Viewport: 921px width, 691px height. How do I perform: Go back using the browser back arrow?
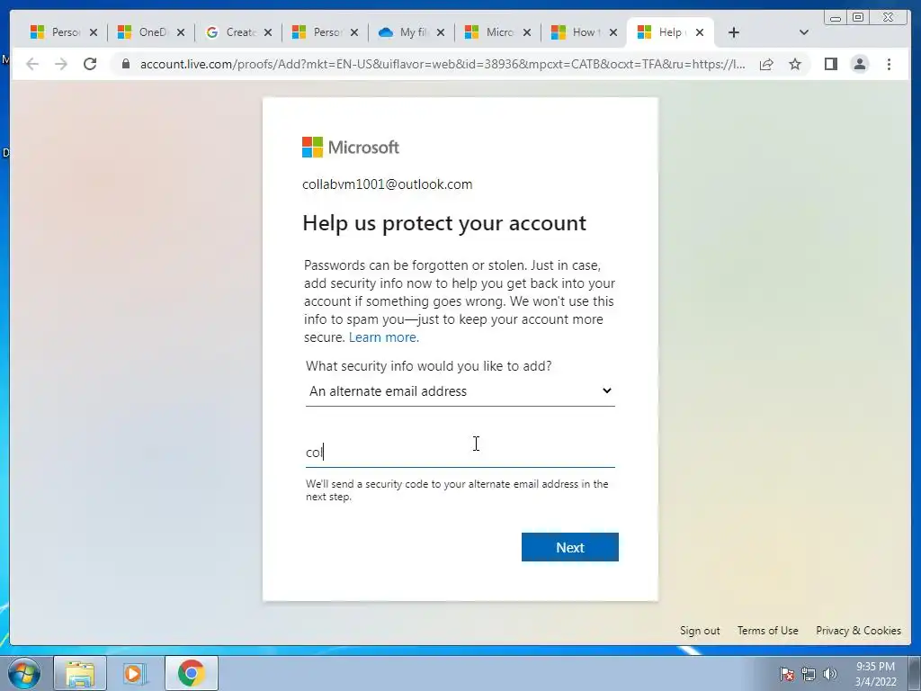coord(32,64)
